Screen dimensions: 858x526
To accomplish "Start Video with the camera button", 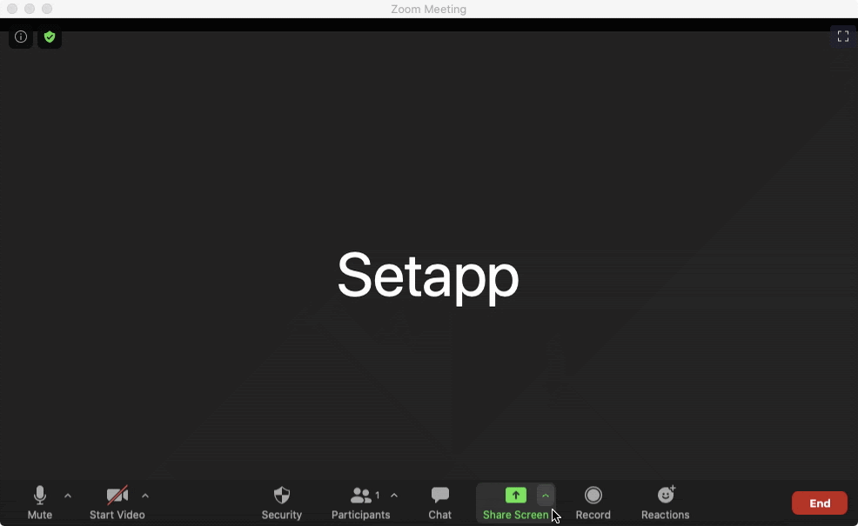I will pos(117,503).
